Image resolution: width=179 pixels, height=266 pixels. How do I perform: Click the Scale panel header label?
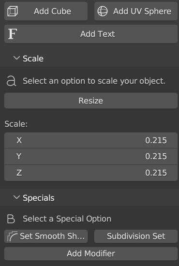pos(33,59)
